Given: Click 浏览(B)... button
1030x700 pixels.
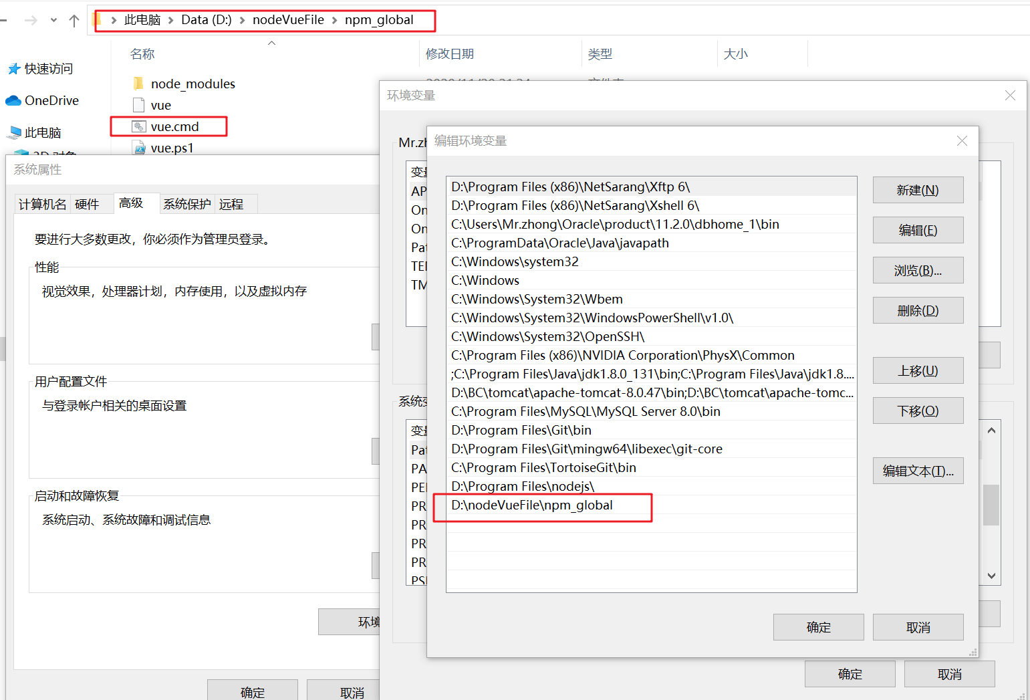Looking at the screenshot, I should [x=918, y=270].
